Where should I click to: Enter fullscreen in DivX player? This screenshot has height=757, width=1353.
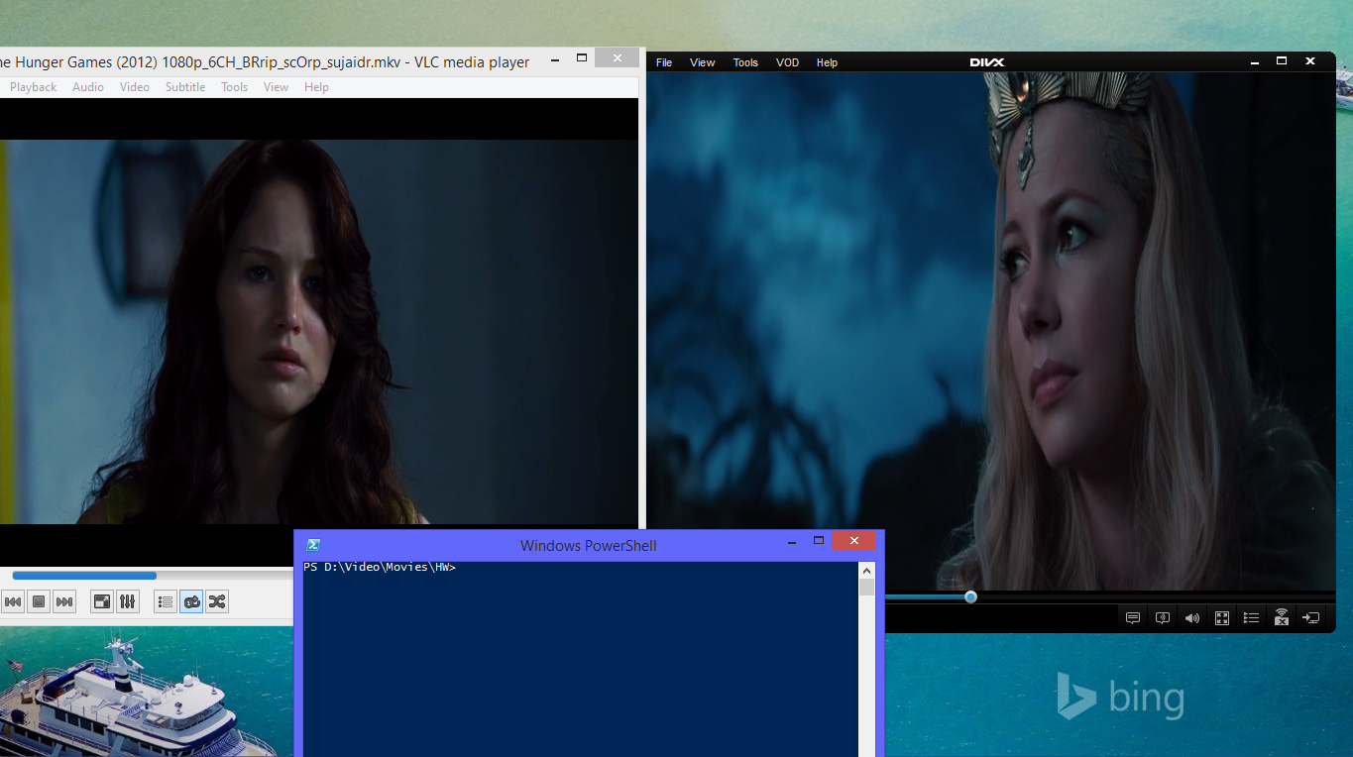pos(1222,618)
